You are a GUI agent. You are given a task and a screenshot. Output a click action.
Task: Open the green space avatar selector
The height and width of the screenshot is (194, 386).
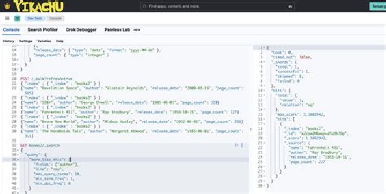click(18, 18)
